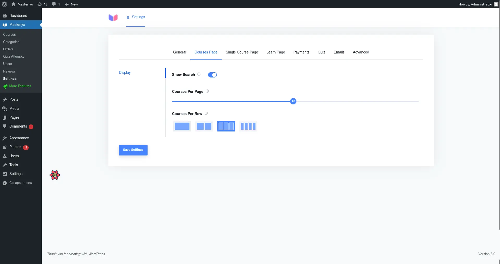Click the Save Settings button
This screenshot has width=500, height=264.
(133, 150)
